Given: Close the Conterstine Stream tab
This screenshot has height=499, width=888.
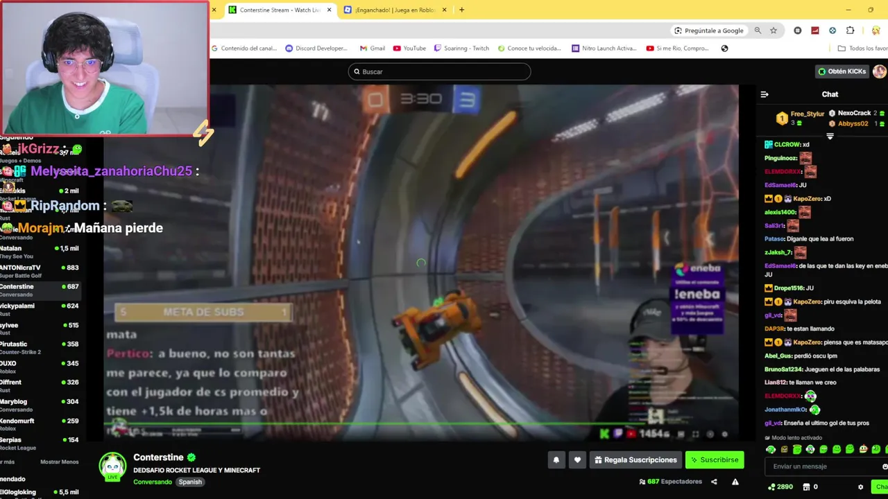Looking at the screenshot, I should pos(329,10).
